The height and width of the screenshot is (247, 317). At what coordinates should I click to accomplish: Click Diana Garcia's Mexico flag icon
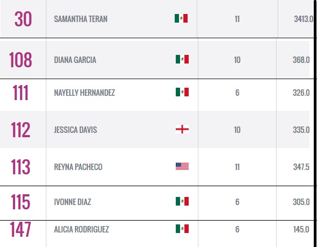coord(182,59)
